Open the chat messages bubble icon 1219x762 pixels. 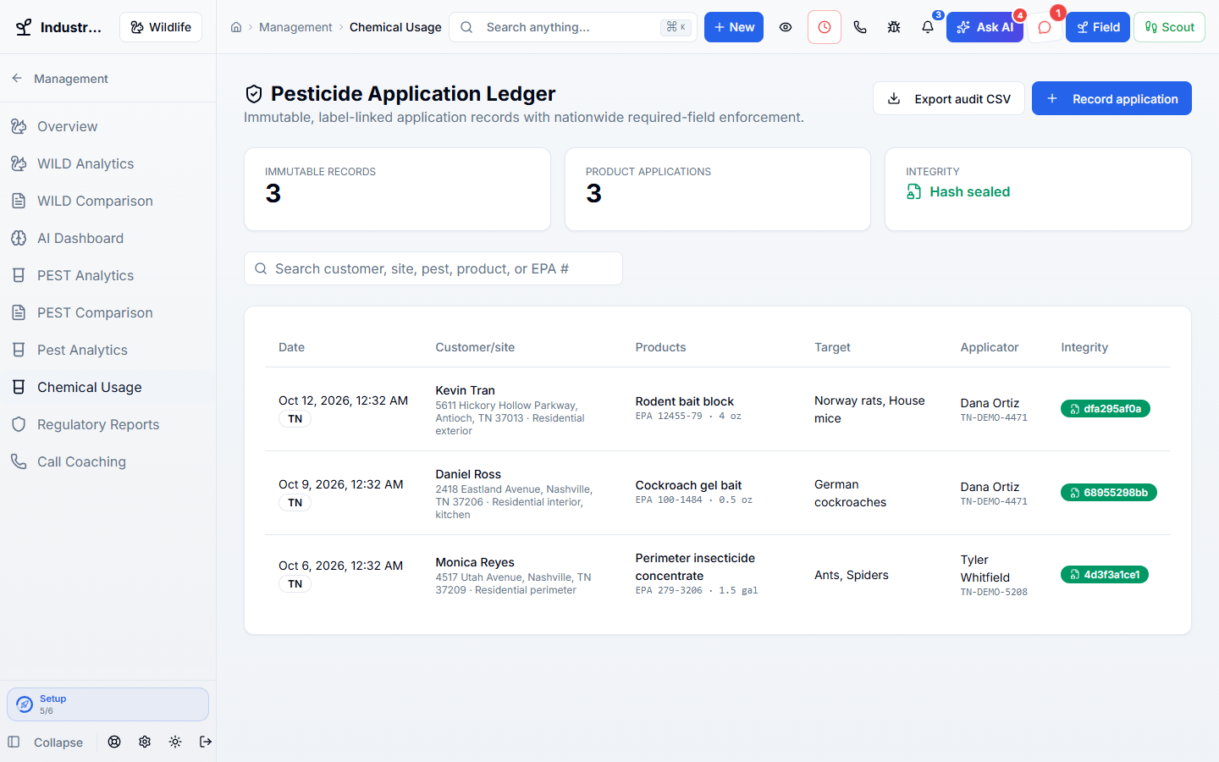[1045, 27]
